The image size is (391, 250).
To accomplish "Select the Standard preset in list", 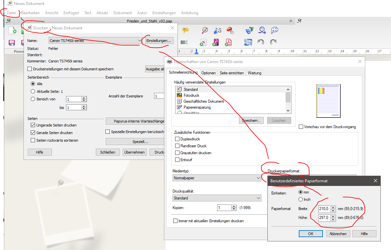I will pyautogui.click(x=191, y=89).
